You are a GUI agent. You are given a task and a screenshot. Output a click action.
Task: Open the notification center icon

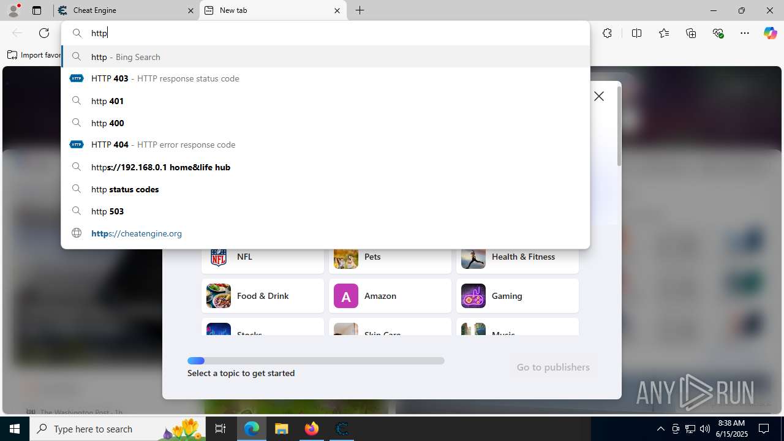764,429
